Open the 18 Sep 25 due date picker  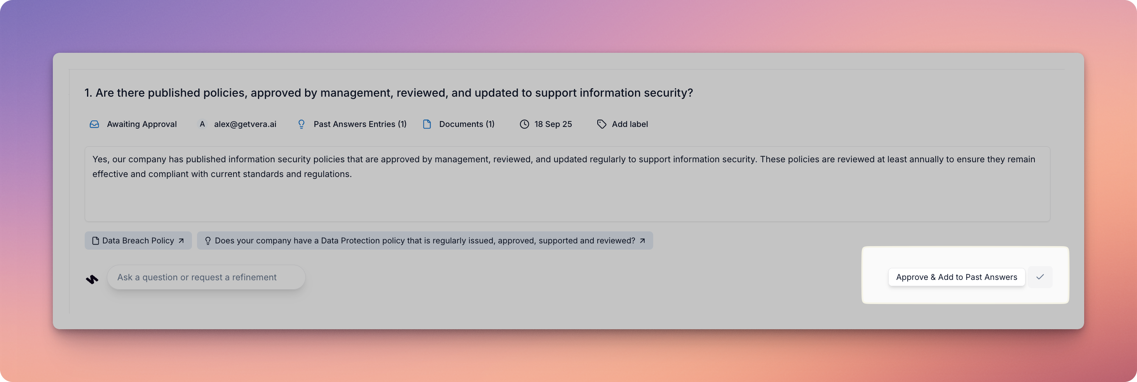(553, 124)
